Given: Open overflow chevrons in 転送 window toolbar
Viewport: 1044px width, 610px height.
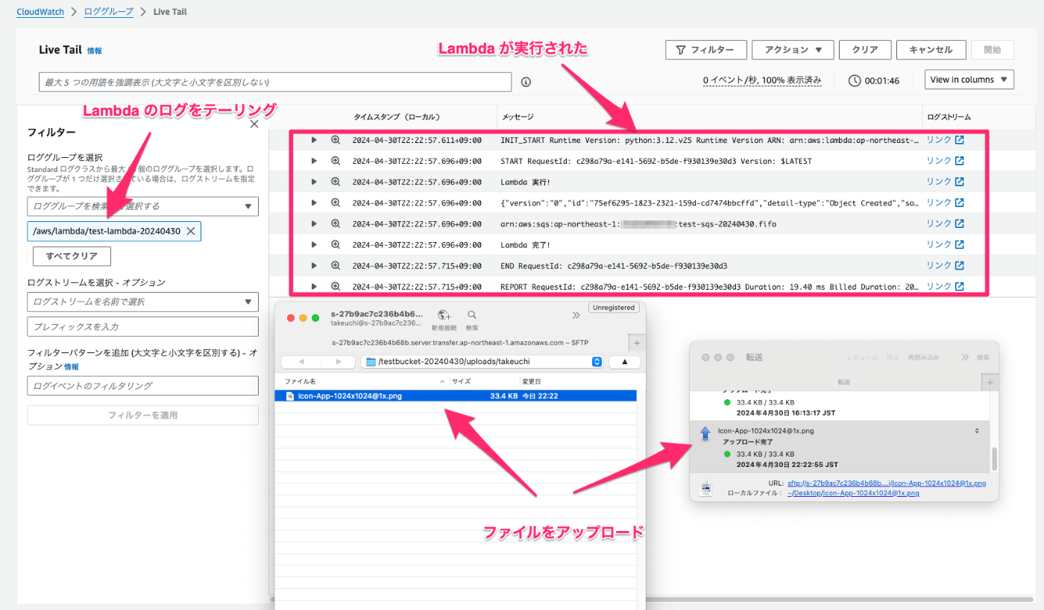Looking at the screenshot, I should (965, 358).
